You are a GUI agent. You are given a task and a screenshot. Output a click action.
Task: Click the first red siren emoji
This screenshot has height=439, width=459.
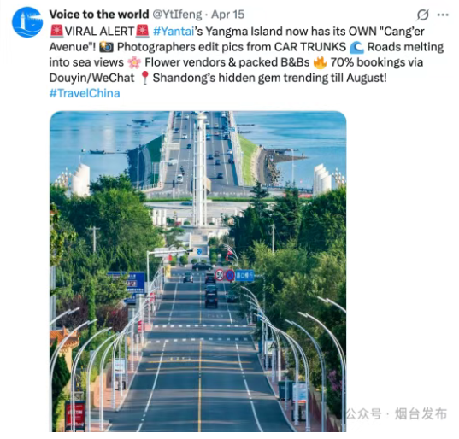[56, 31]
